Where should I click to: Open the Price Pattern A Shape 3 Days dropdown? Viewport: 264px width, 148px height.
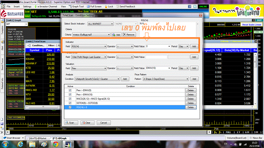(x=166, y=79)
